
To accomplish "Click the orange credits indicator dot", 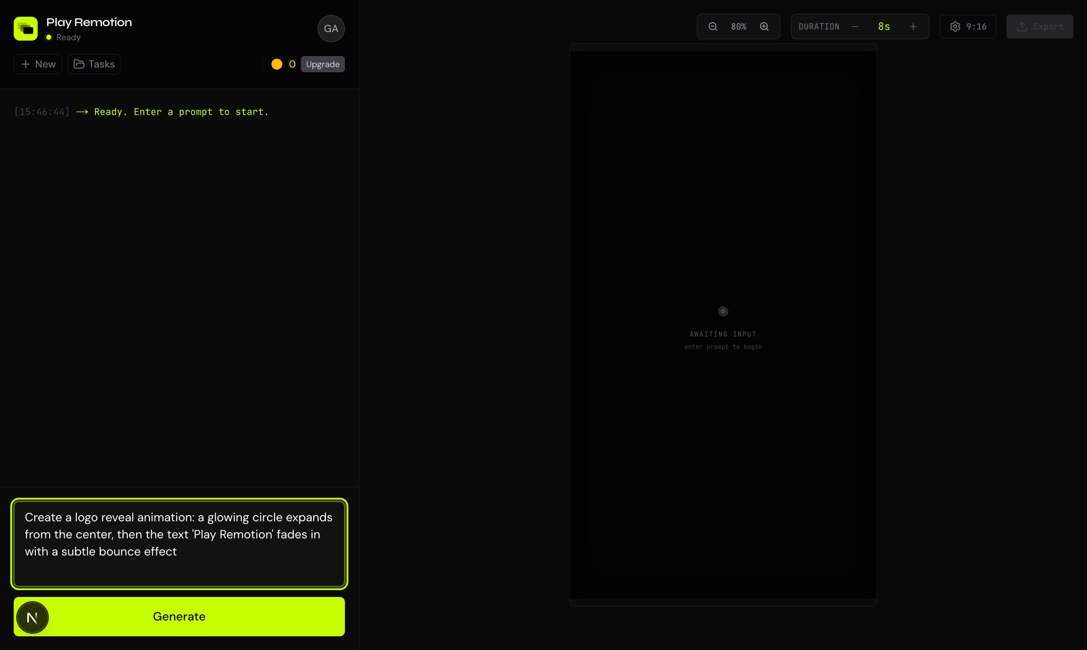I will [x=277, y=64].
